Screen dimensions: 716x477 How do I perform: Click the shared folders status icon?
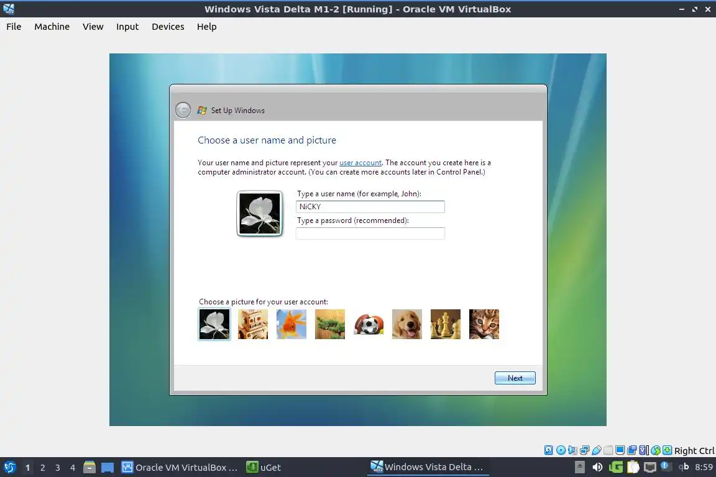coord(608,450)
